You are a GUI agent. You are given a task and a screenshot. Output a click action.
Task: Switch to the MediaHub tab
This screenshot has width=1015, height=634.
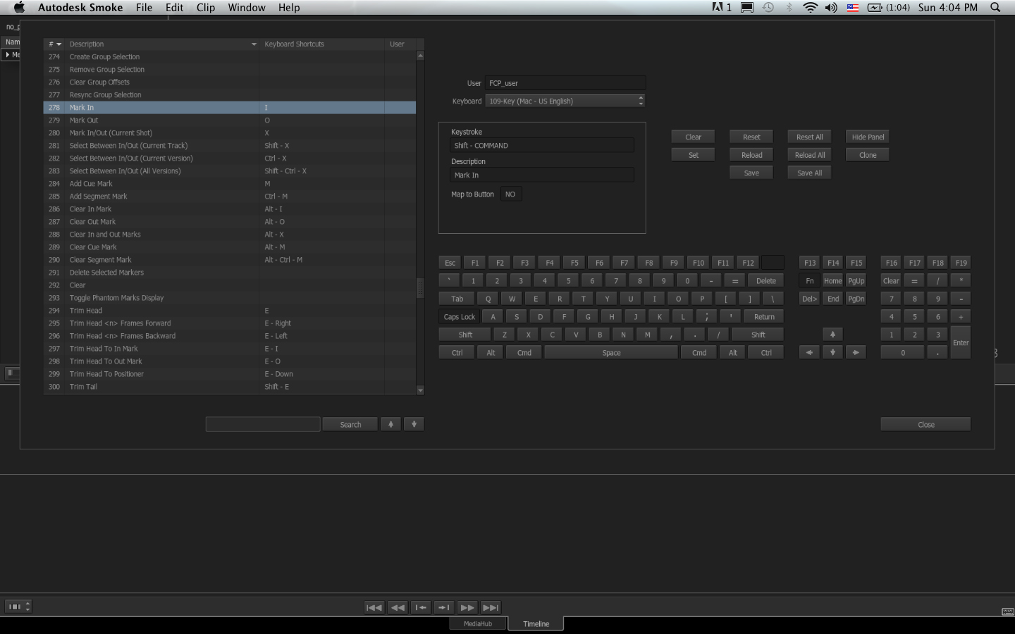(478, 624)
